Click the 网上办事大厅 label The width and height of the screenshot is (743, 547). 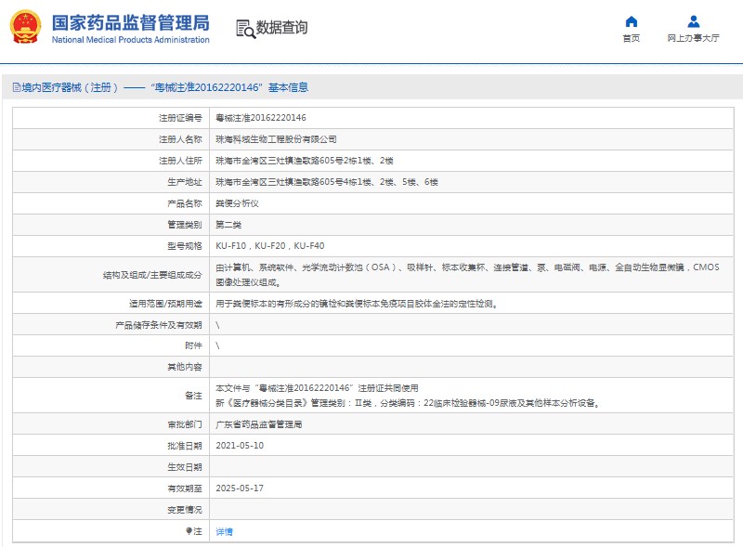tap(693, 38)
